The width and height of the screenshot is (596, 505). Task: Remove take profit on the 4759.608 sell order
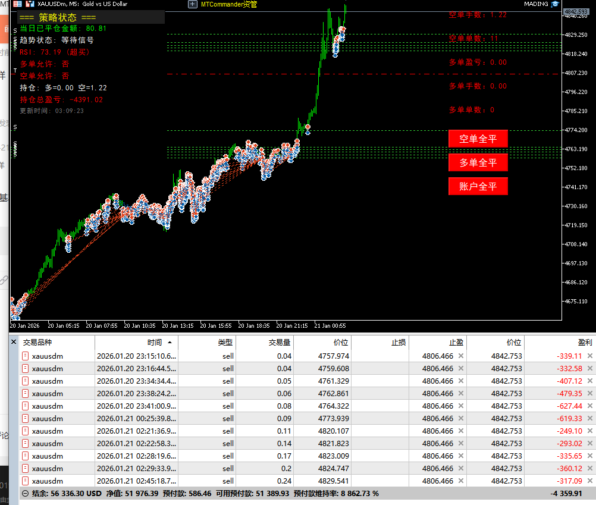coord(461,369)
